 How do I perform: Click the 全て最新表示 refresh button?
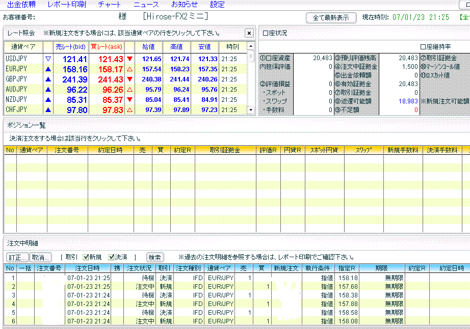tap(331, 18)
